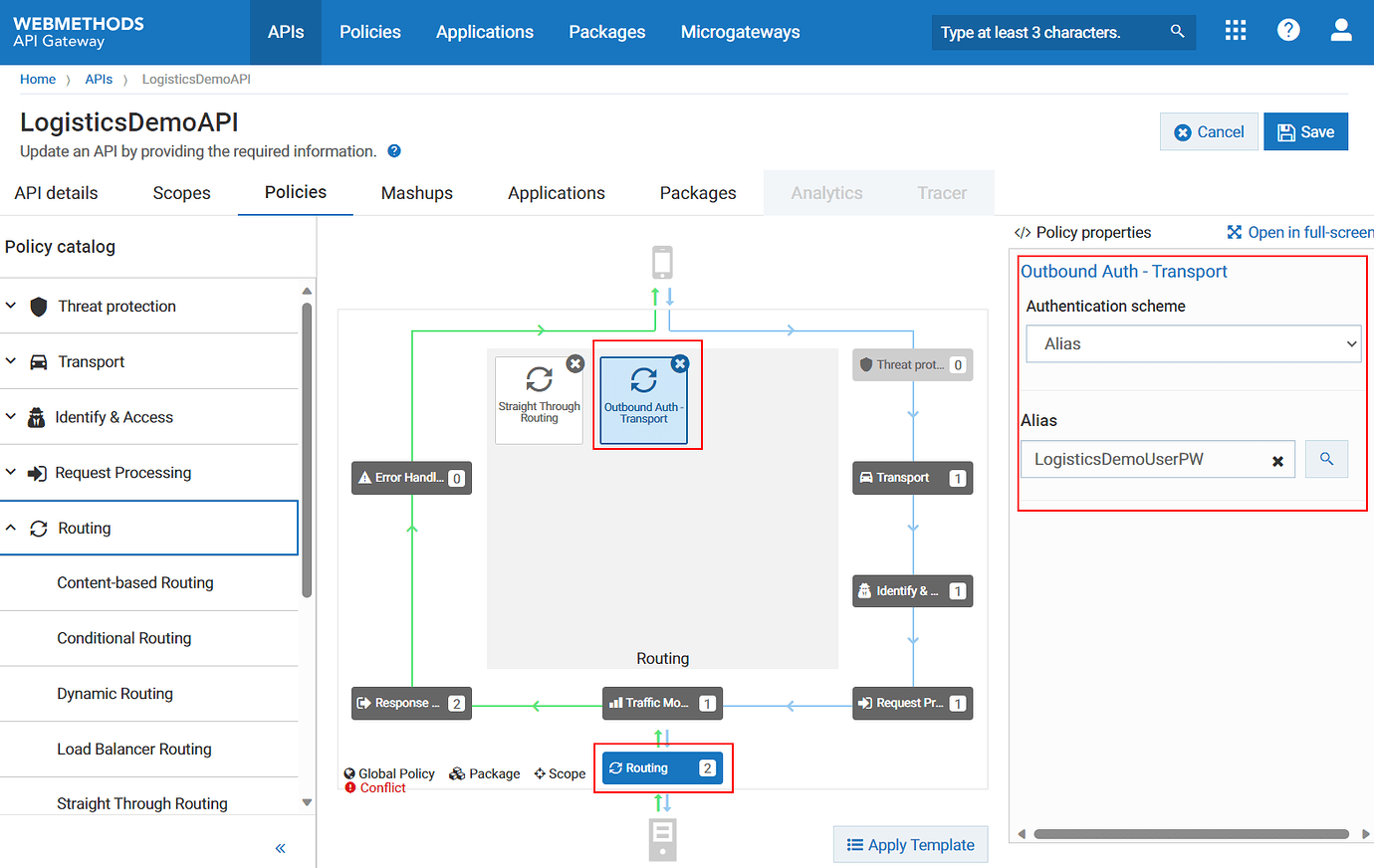Select the Straight Through Routing tile
1374x868 pixels.
point(539,400)
